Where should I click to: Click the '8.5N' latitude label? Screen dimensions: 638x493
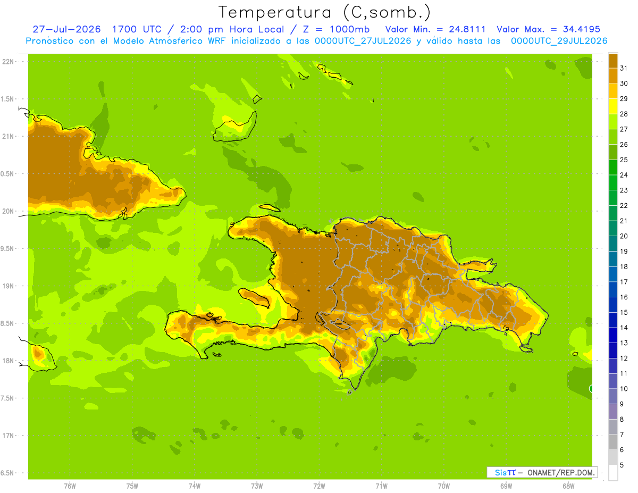click(x=7, y=323)
